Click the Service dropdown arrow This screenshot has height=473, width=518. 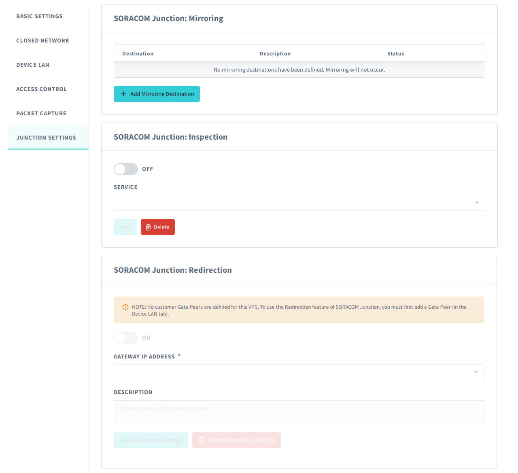[477, 203]
